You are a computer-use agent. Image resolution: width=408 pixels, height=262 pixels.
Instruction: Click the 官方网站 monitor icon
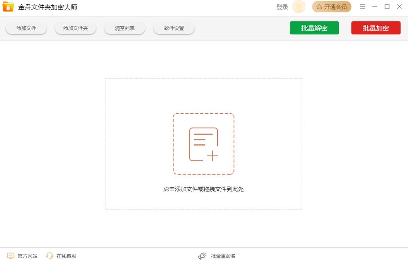click(11, 256)
